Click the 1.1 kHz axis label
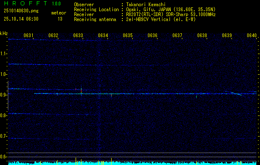Viewport: 260px width, 165px height. point(3,54)
